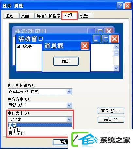Image resolution: width=133 pixels, height=149 pixels.
Task: Switch to the 桌面 tab
Action: click(x=27, y=16)
